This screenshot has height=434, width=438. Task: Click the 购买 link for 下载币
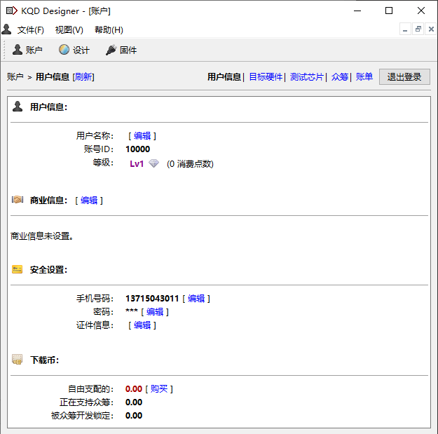159,388
